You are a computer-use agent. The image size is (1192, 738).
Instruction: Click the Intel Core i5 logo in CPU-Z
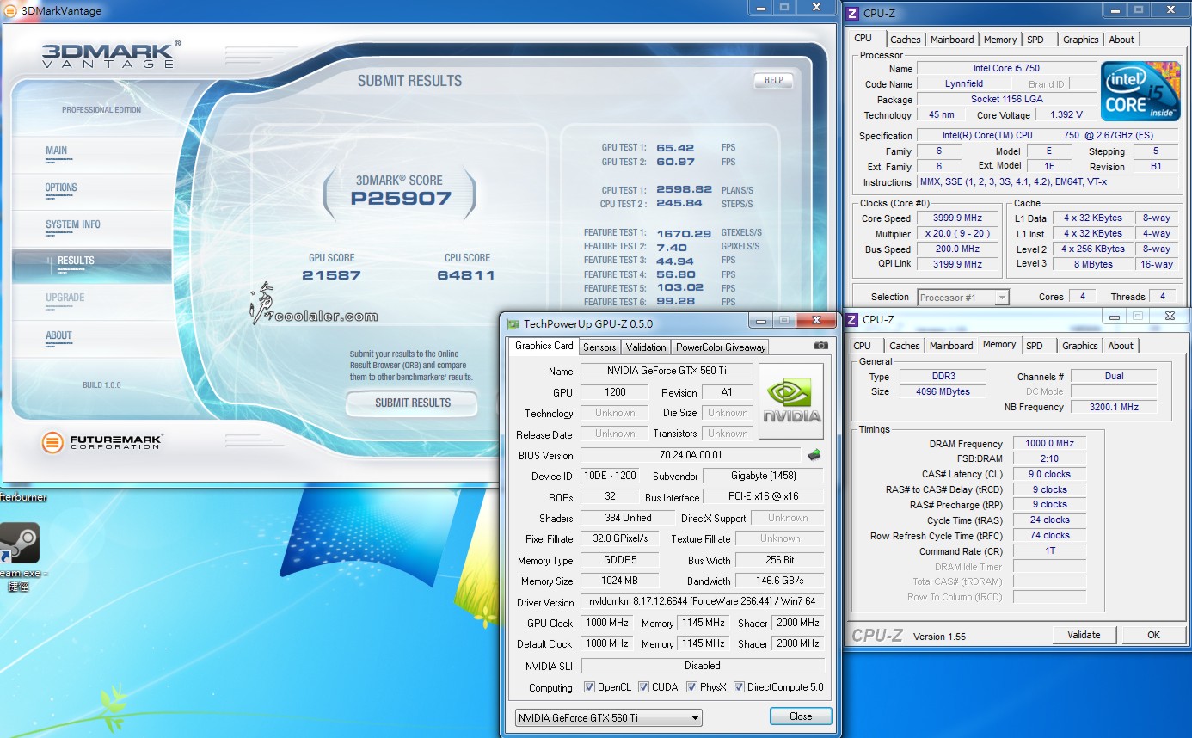pyautogui.click(x=1140, y=89)
